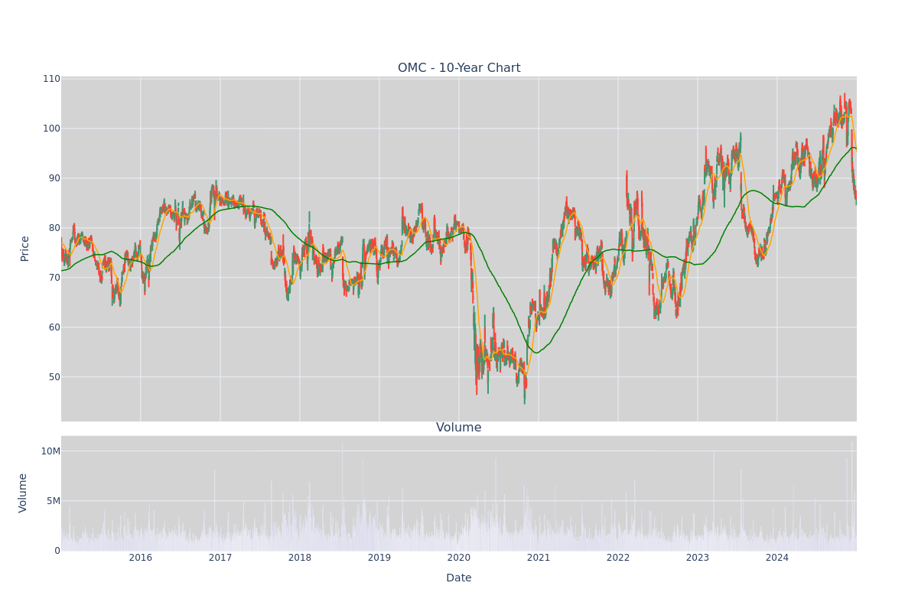Click the 2019 date tick label

tap(379, 558)
